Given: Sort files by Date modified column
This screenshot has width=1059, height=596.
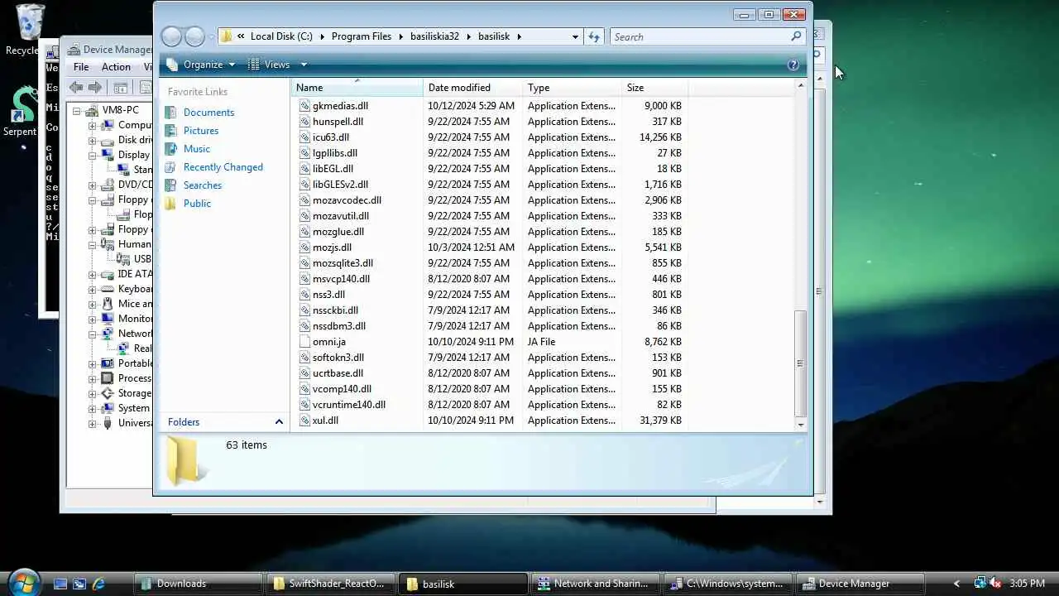Looking at the screenshot, I should (x=472, y=88).
